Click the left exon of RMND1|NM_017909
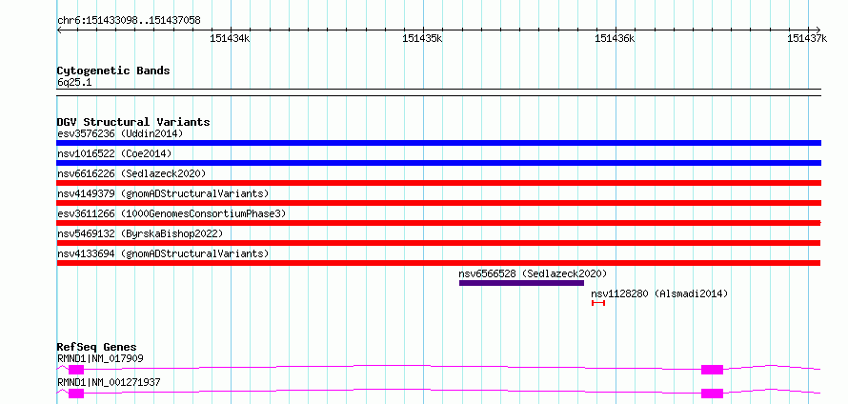Screen dimensions: 848x404 click(x=76, y=370)
